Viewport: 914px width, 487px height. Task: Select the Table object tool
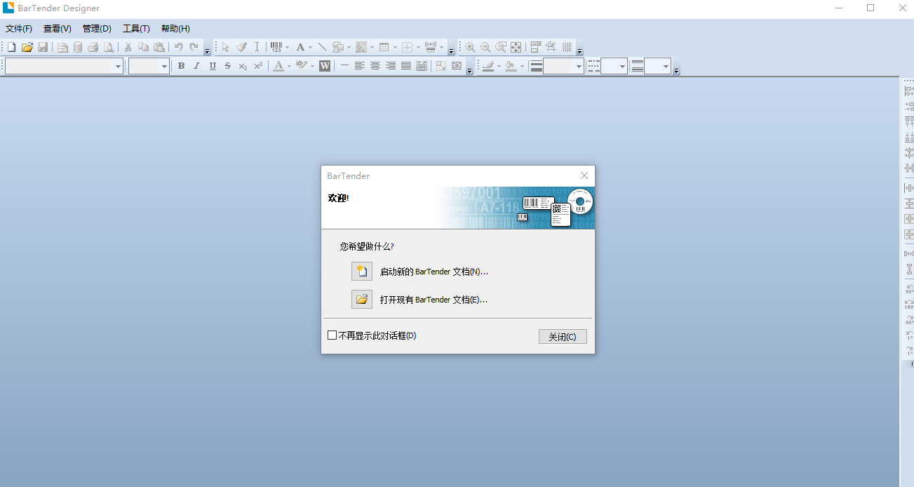[x=384, y=47]
